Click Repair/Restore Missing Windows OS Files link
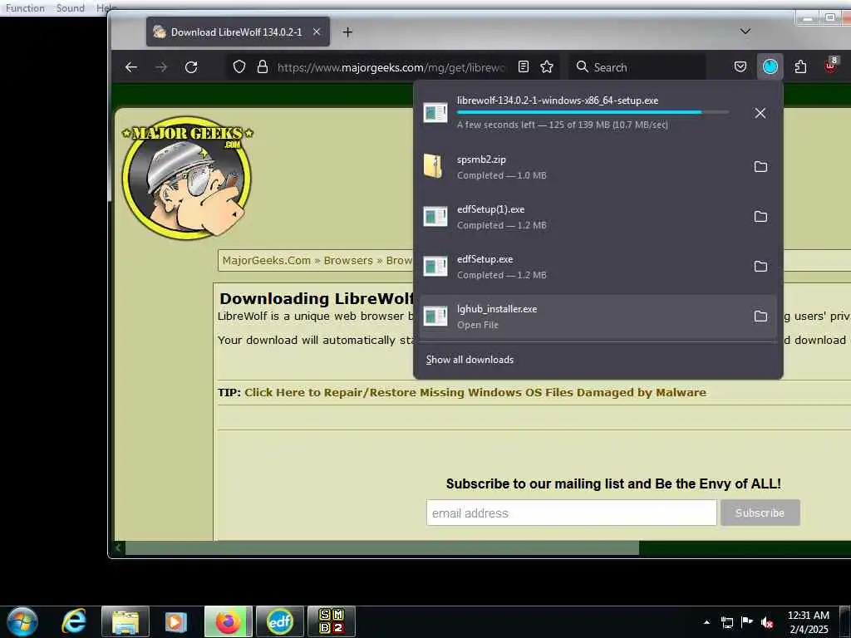This screenshot has height=638, width=851. pyautogui.click(x=475, y=392)
